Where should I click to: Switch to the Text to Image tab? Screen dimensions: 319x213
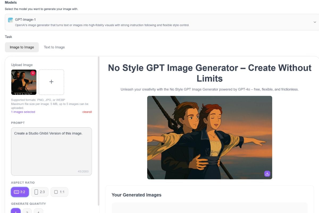point(54,47)
